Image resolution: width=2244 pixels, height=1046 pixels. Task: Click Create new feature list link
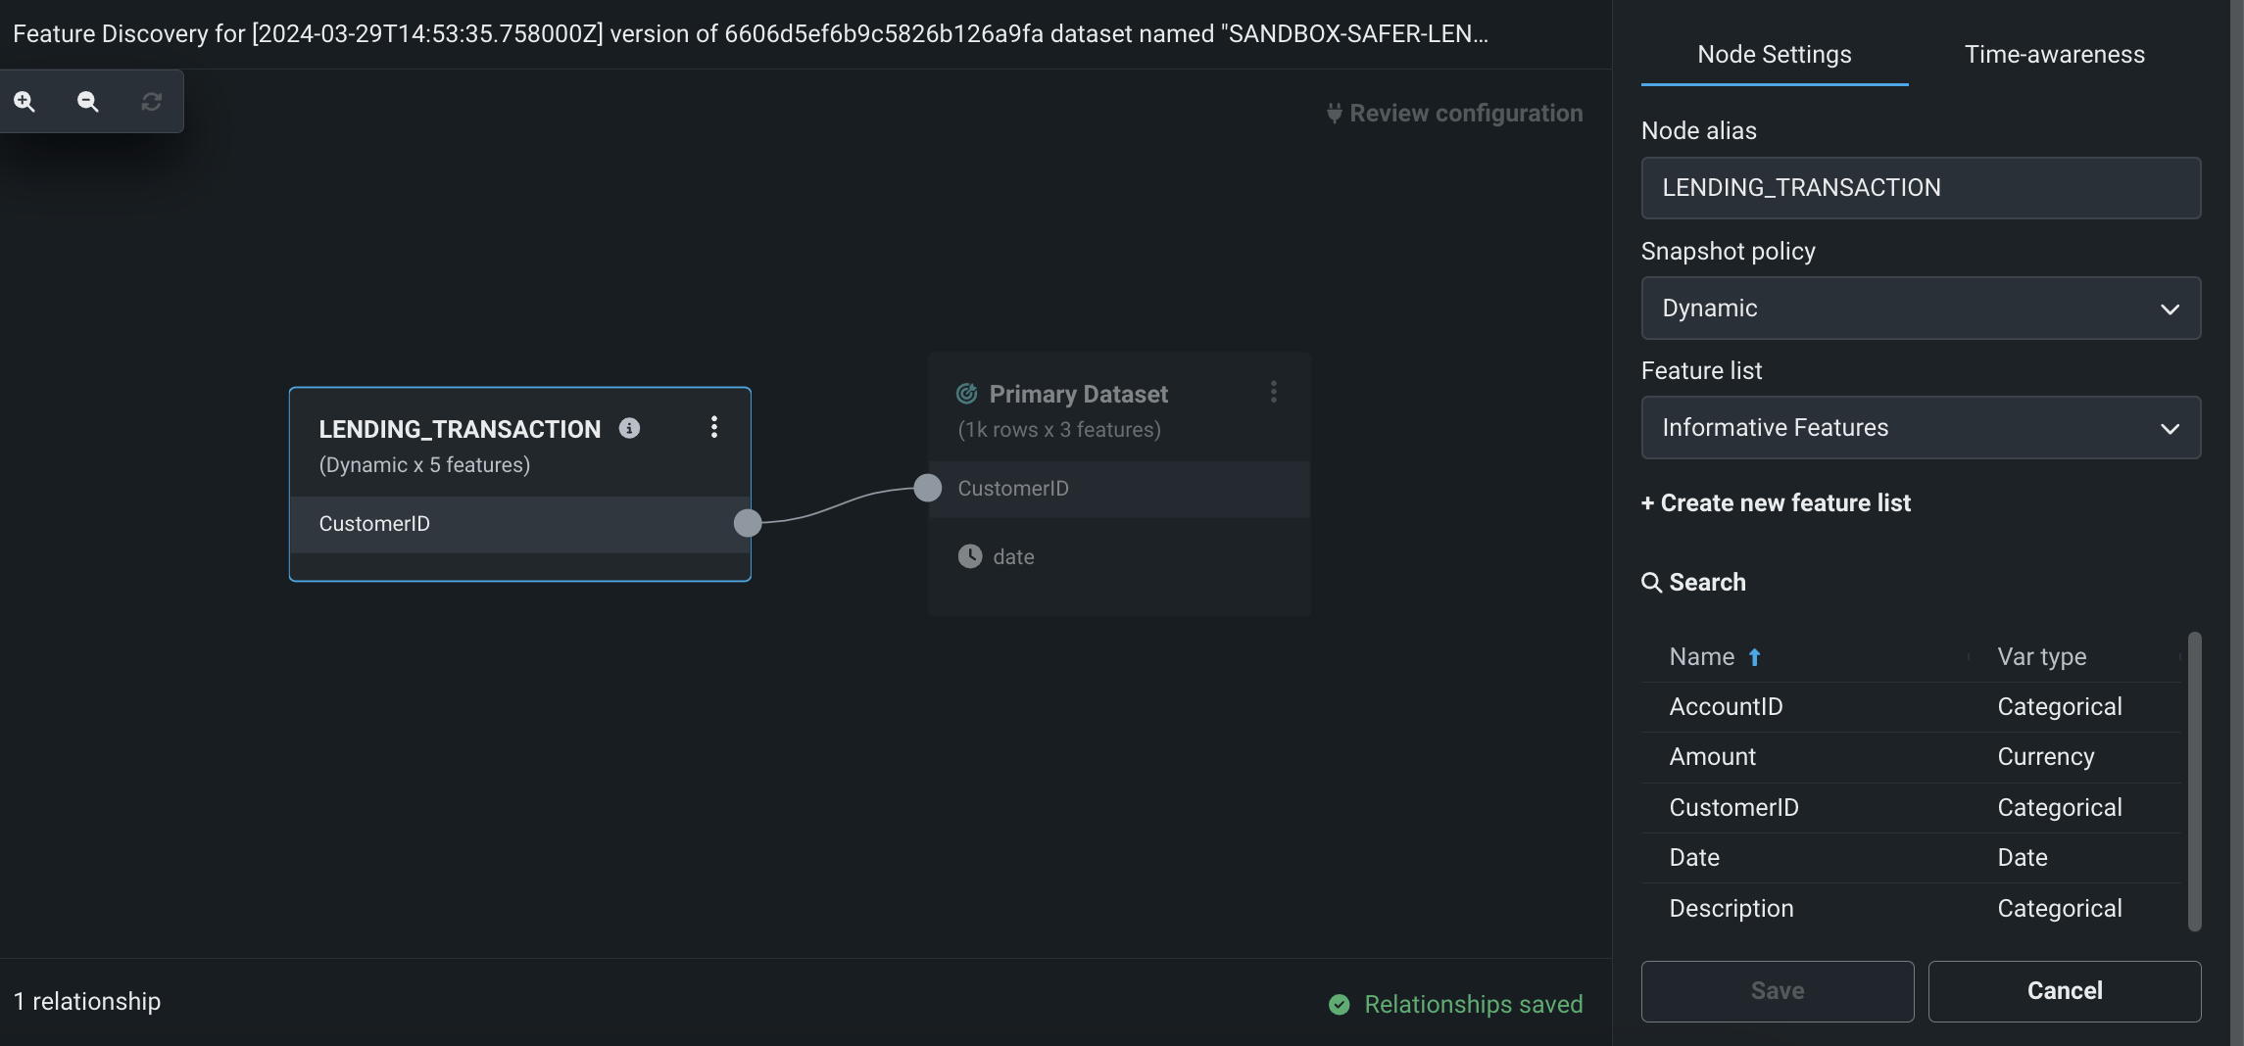point(1776,503)
